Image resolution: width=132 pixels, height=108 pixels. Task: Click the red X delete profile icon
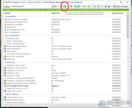pyautogui.click(x=71, y=7)
